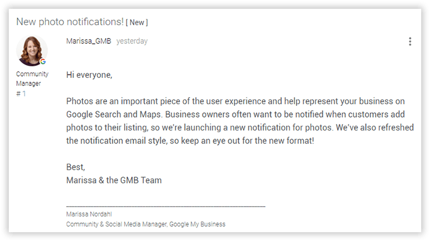This screenshot has width=430, height=241.
Task: Open the 'New photo notifications!' thread title
Action: click(70, 22)
